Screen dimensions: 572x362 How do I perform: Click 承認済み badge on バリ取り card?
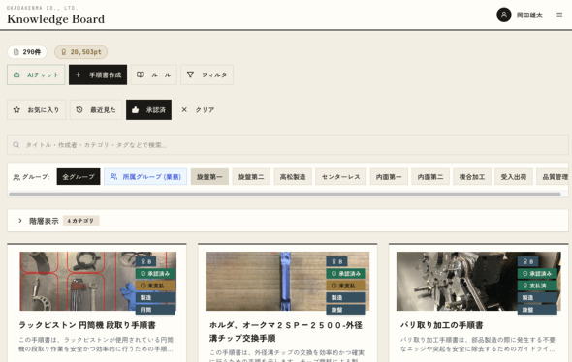tap(537, 274)
